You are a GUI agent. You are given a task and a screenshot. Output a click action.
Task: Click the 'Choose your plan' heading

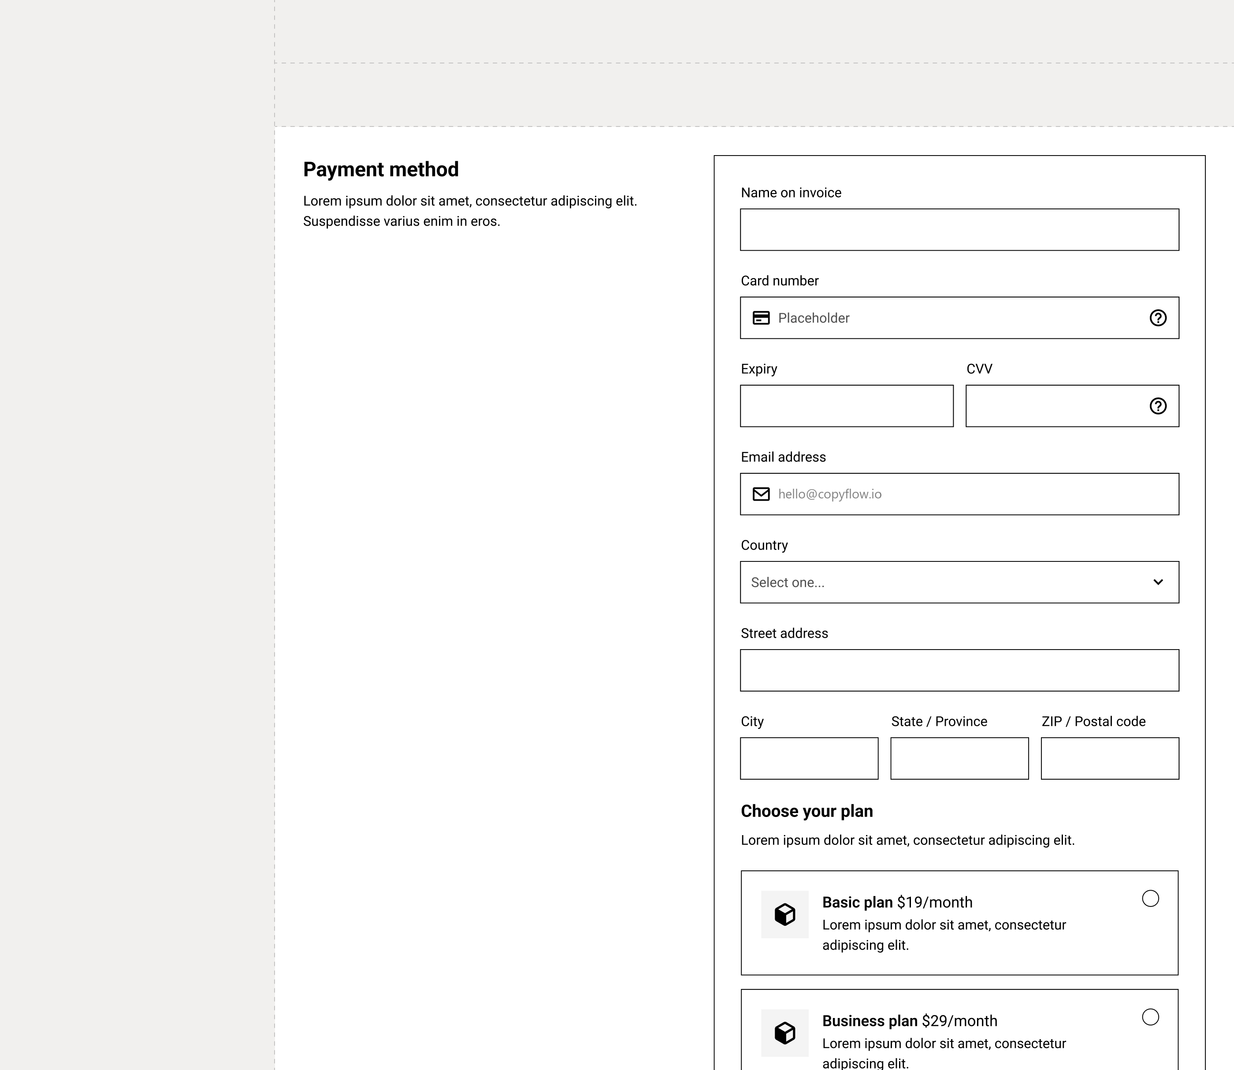click(807, 811)
